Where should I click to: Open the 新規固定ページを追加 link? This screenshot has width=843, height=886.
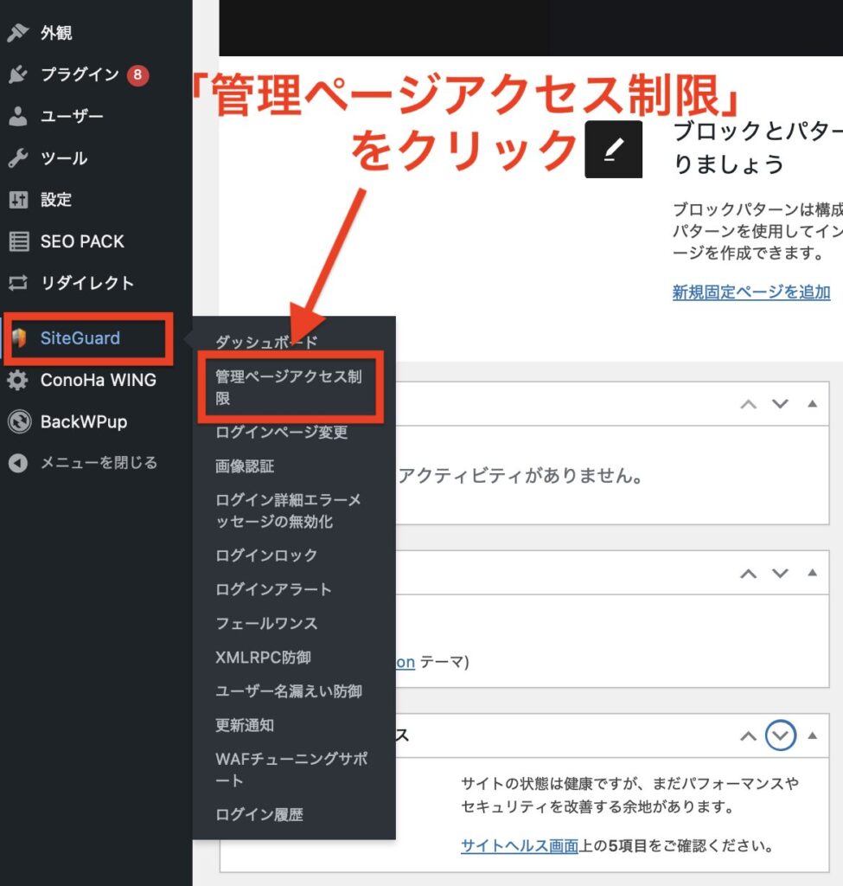click(750, 292)
